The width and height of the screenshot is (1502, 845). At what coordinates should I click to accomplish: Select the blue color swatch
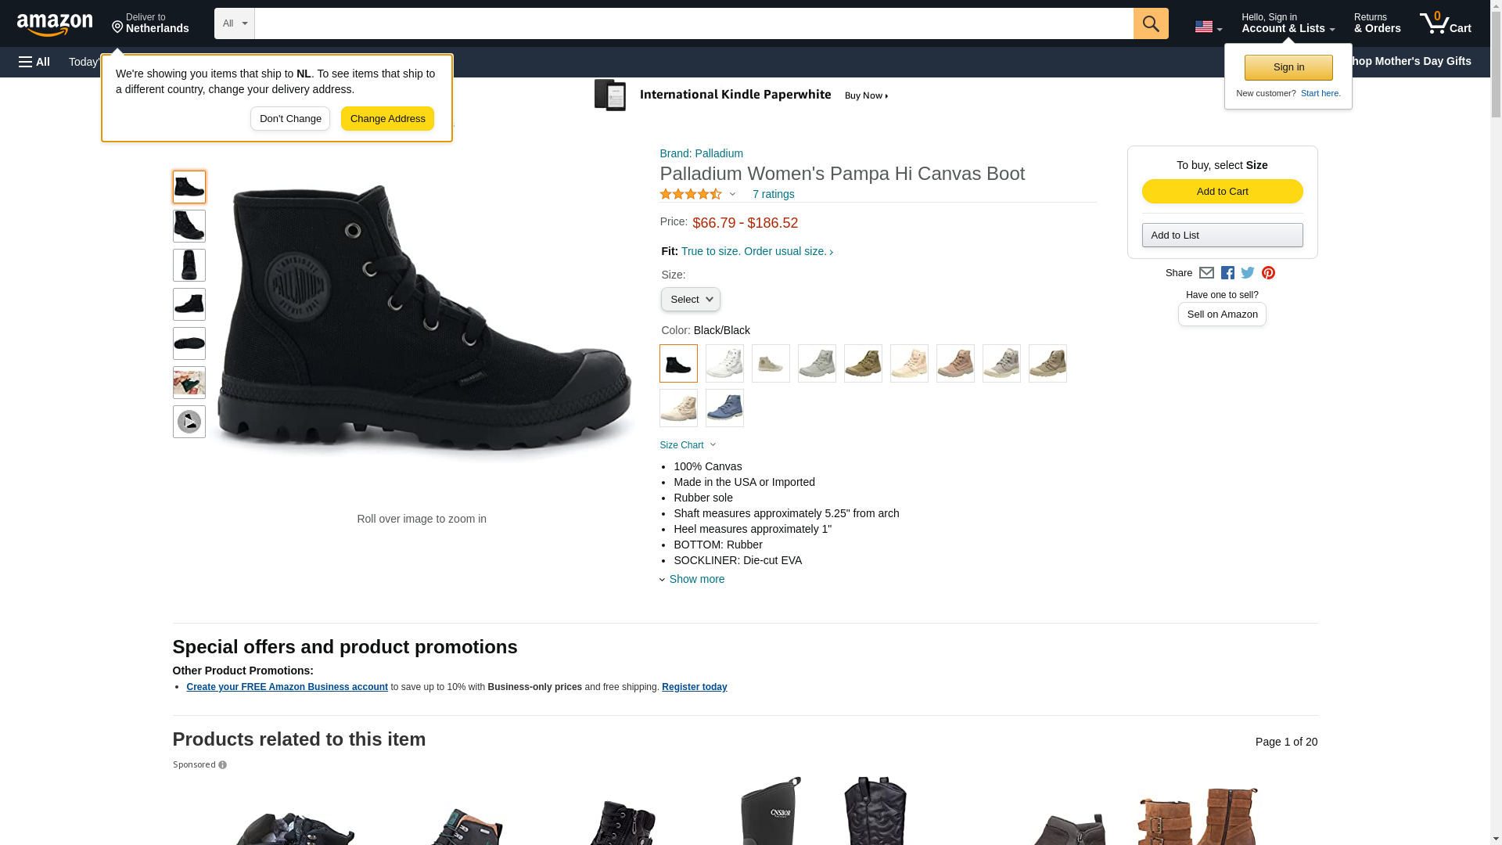point(724,408)
